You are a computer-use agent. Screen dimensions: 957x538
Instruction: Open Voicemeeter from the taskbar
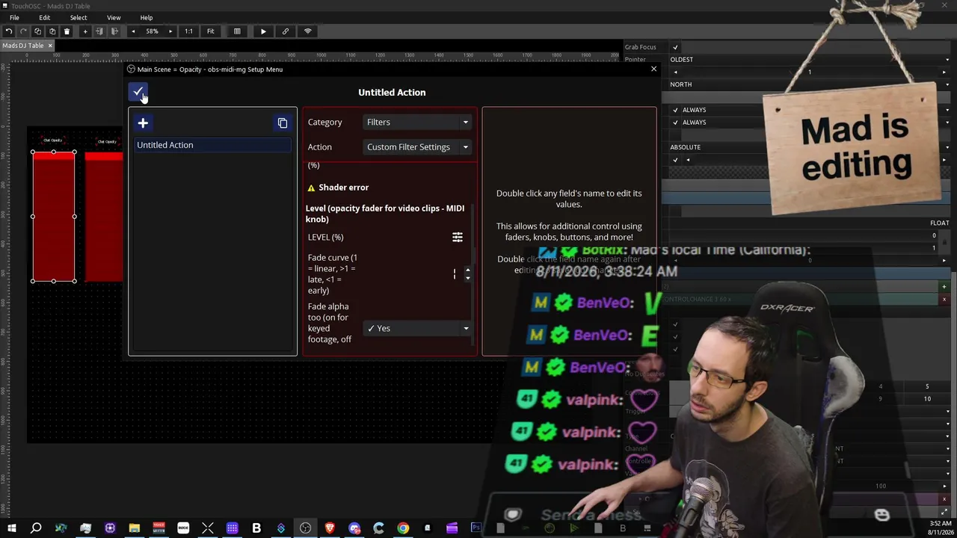[x=159, y=528]
